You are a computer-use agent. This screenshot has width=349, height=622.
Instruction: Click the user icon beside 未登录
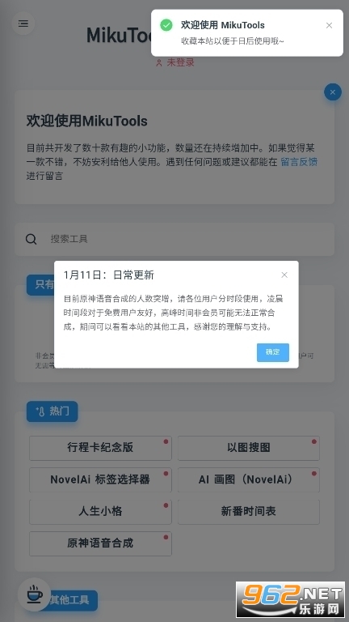[x=159, y=62]
